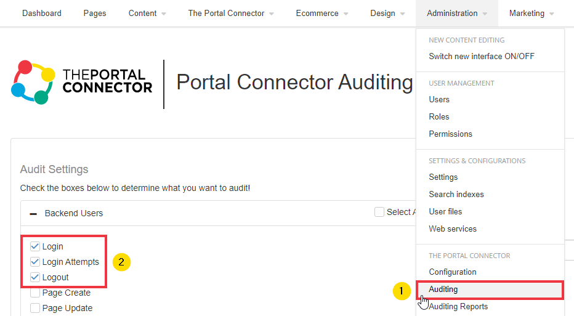
Task: Click the Audit Settings heading
Action: pos(54,169)
